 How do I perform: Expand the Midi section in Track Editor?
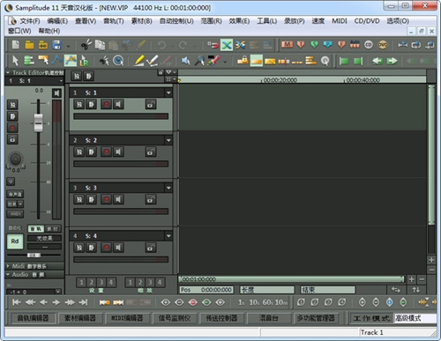pyautogui.click(x=8, y=266)
